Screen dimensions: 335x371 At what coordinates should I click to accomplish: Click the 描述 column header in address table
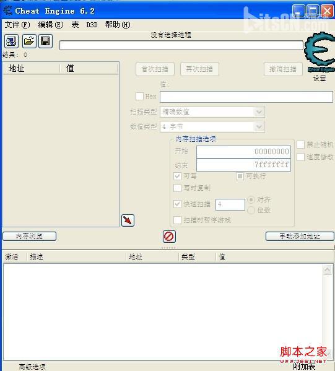[x=76, y=256]
